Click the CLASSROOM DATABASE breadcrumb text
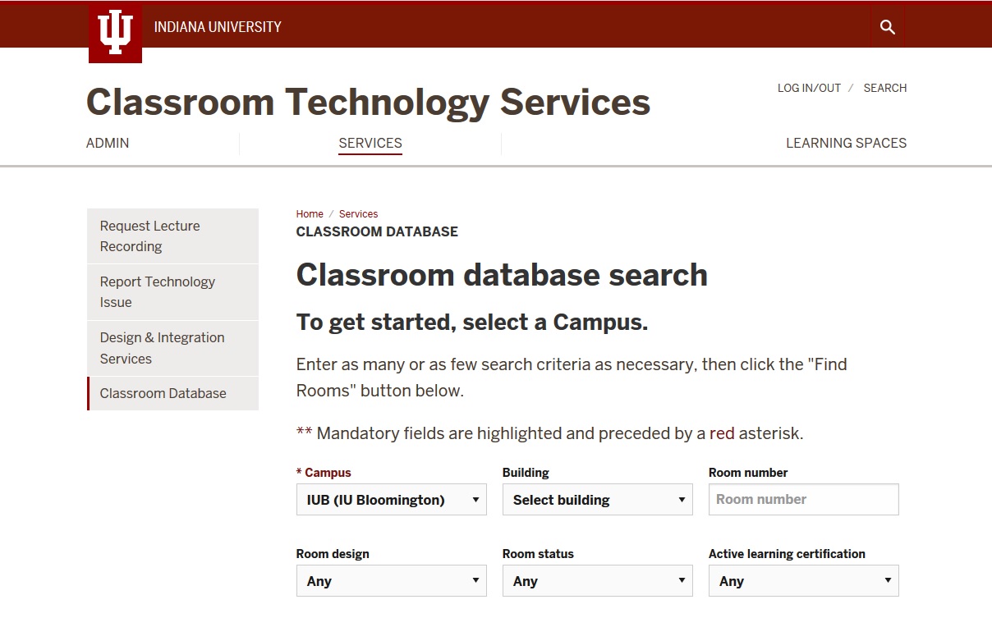 point(377,232)
